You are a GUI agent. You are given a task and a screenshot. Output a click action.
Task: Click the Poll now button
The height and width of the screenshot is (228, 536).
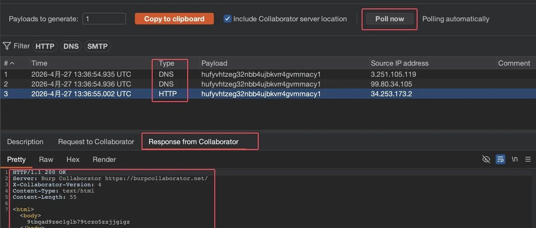(390, 19)
